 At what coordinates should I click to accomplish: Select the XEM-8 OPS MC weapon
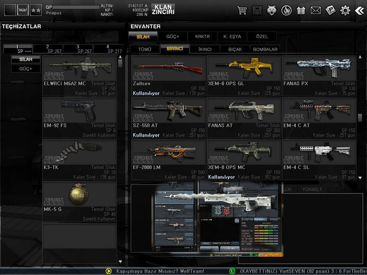pyautogui.click(x=244, y=159)
